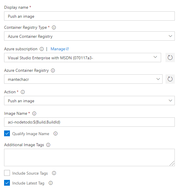Viewport: 178px width, 188px height.
Task: Open the mantechacr registry dropdown
Action: point(83,79)
